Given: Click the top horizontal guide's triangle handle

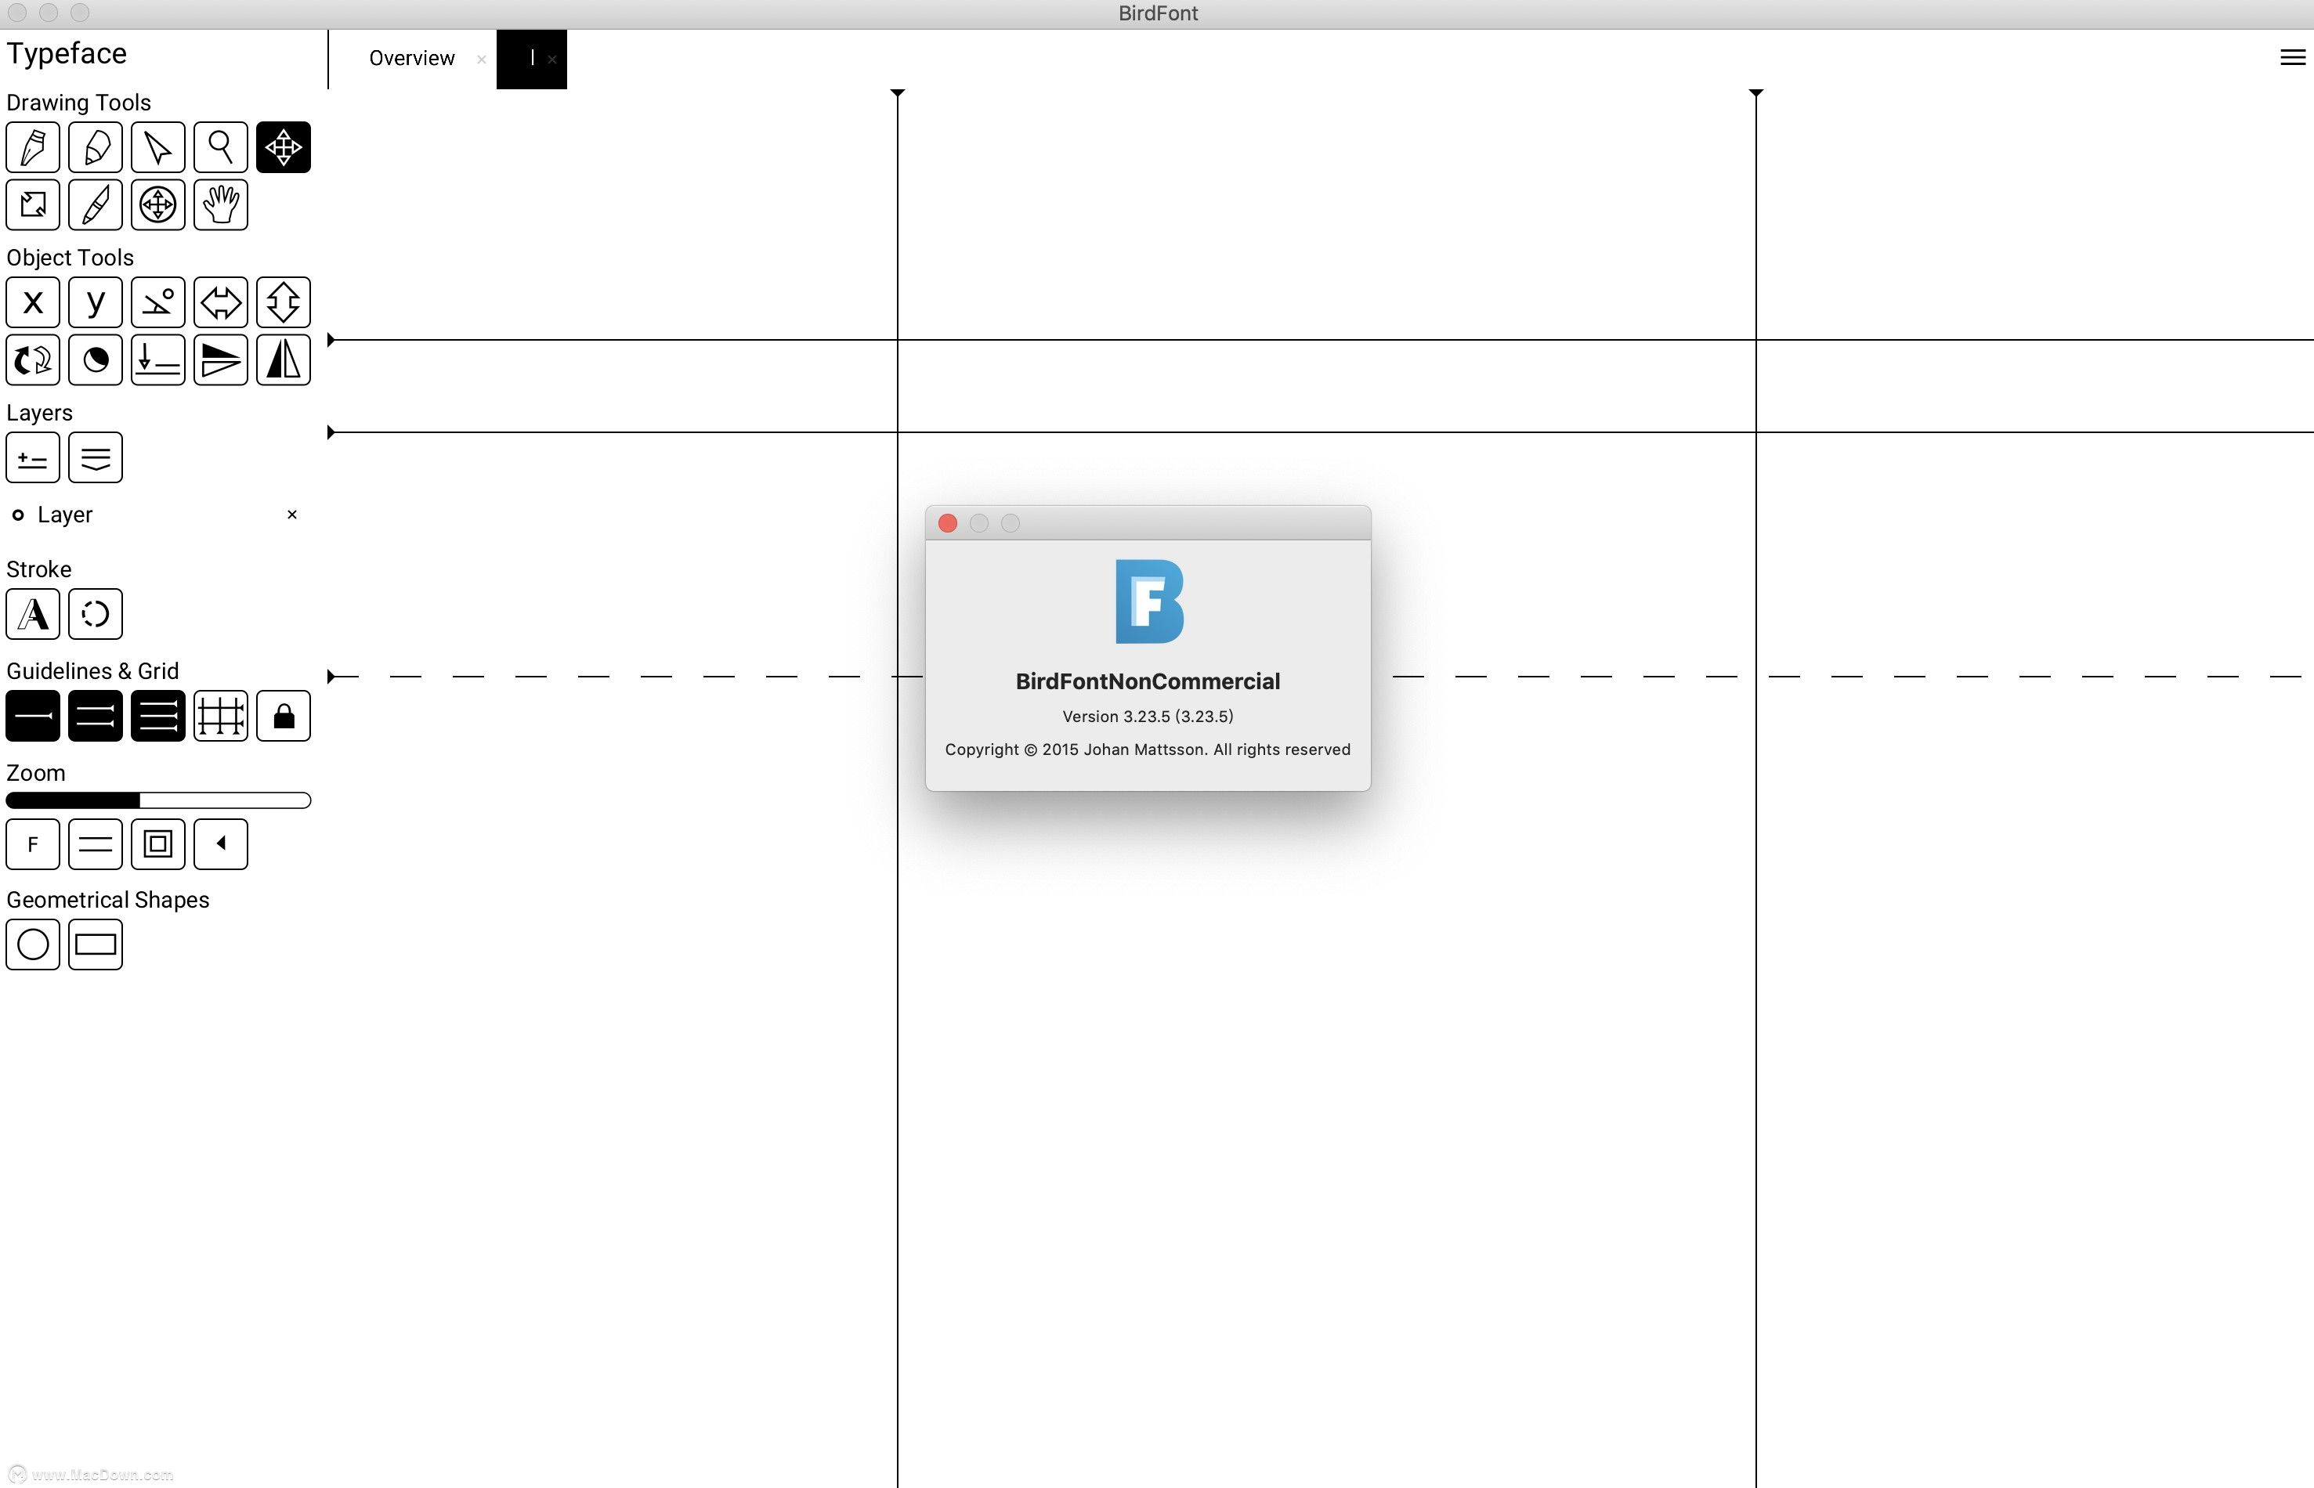Looking at the screenshot, I should click(x=331, y=340).
